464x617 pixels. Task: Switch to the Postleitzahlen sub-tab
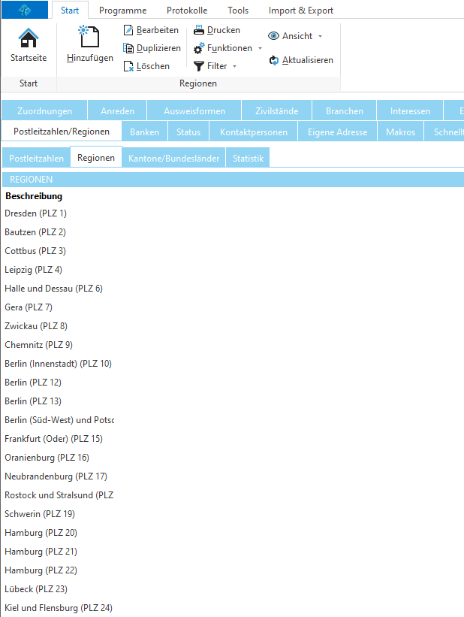point(36,159)
